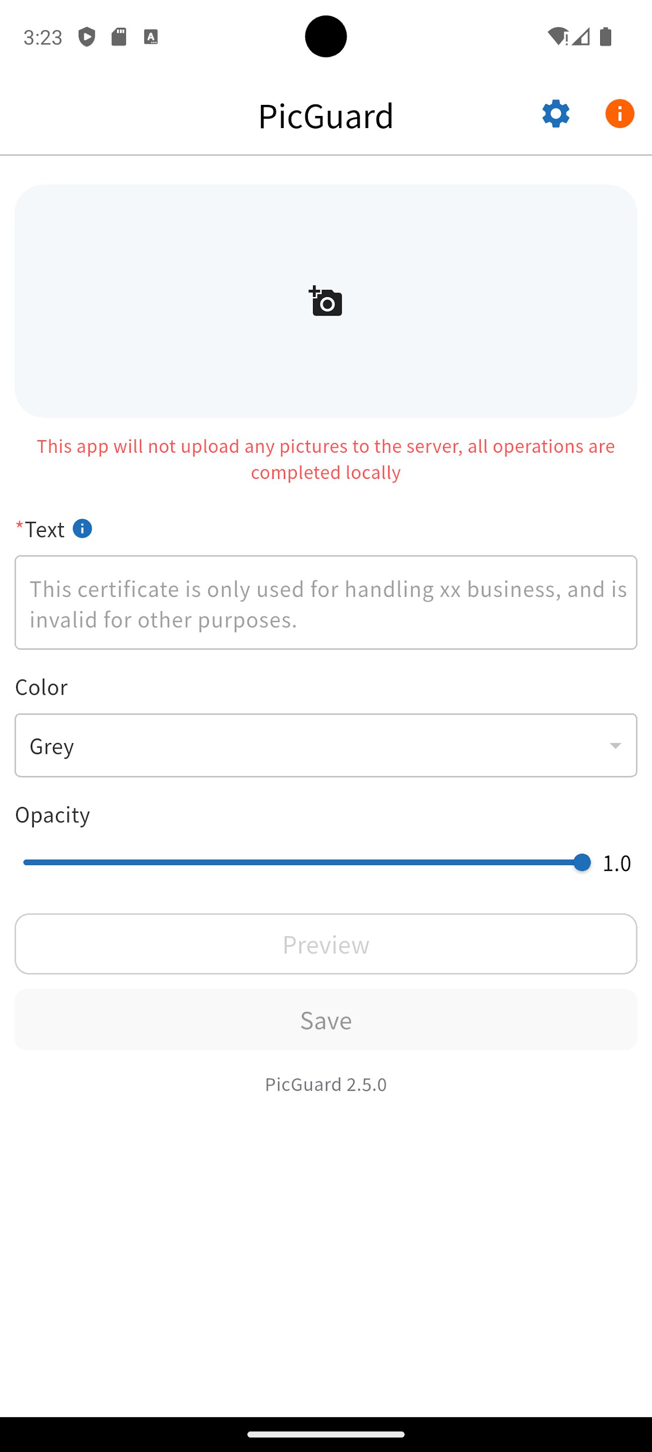
Task: Click the Save button
Action: (x=325, y=1019)
